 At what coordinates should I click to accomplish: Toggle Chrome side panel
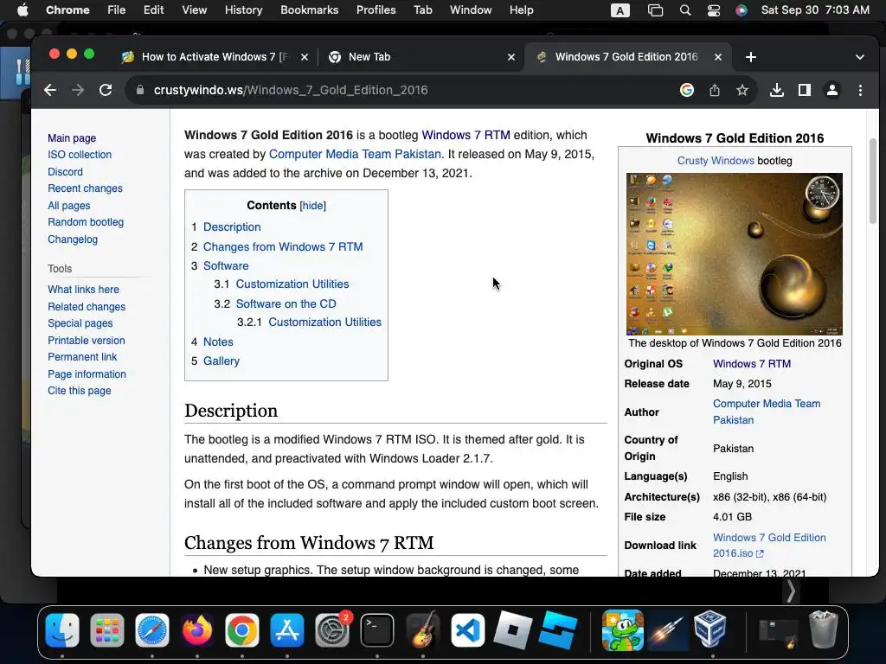[x=805, y=90]
